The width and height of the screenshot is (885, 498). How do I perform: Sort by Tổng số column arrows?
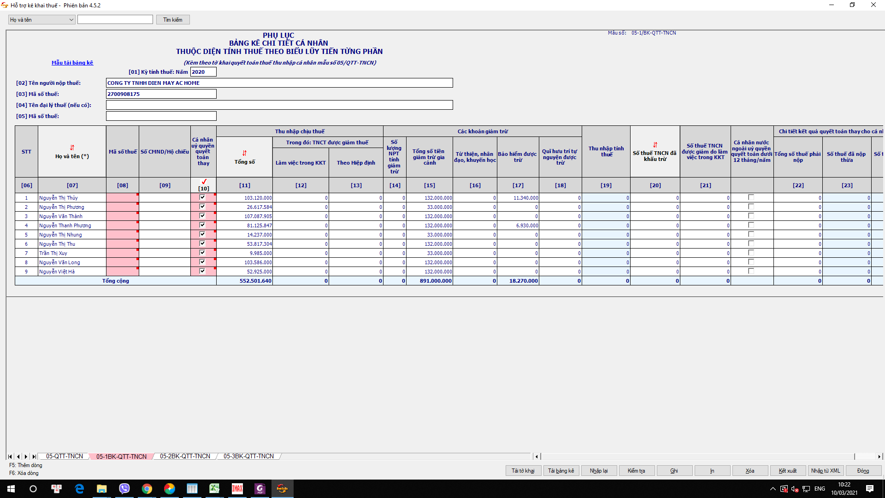tap(244, 153)
